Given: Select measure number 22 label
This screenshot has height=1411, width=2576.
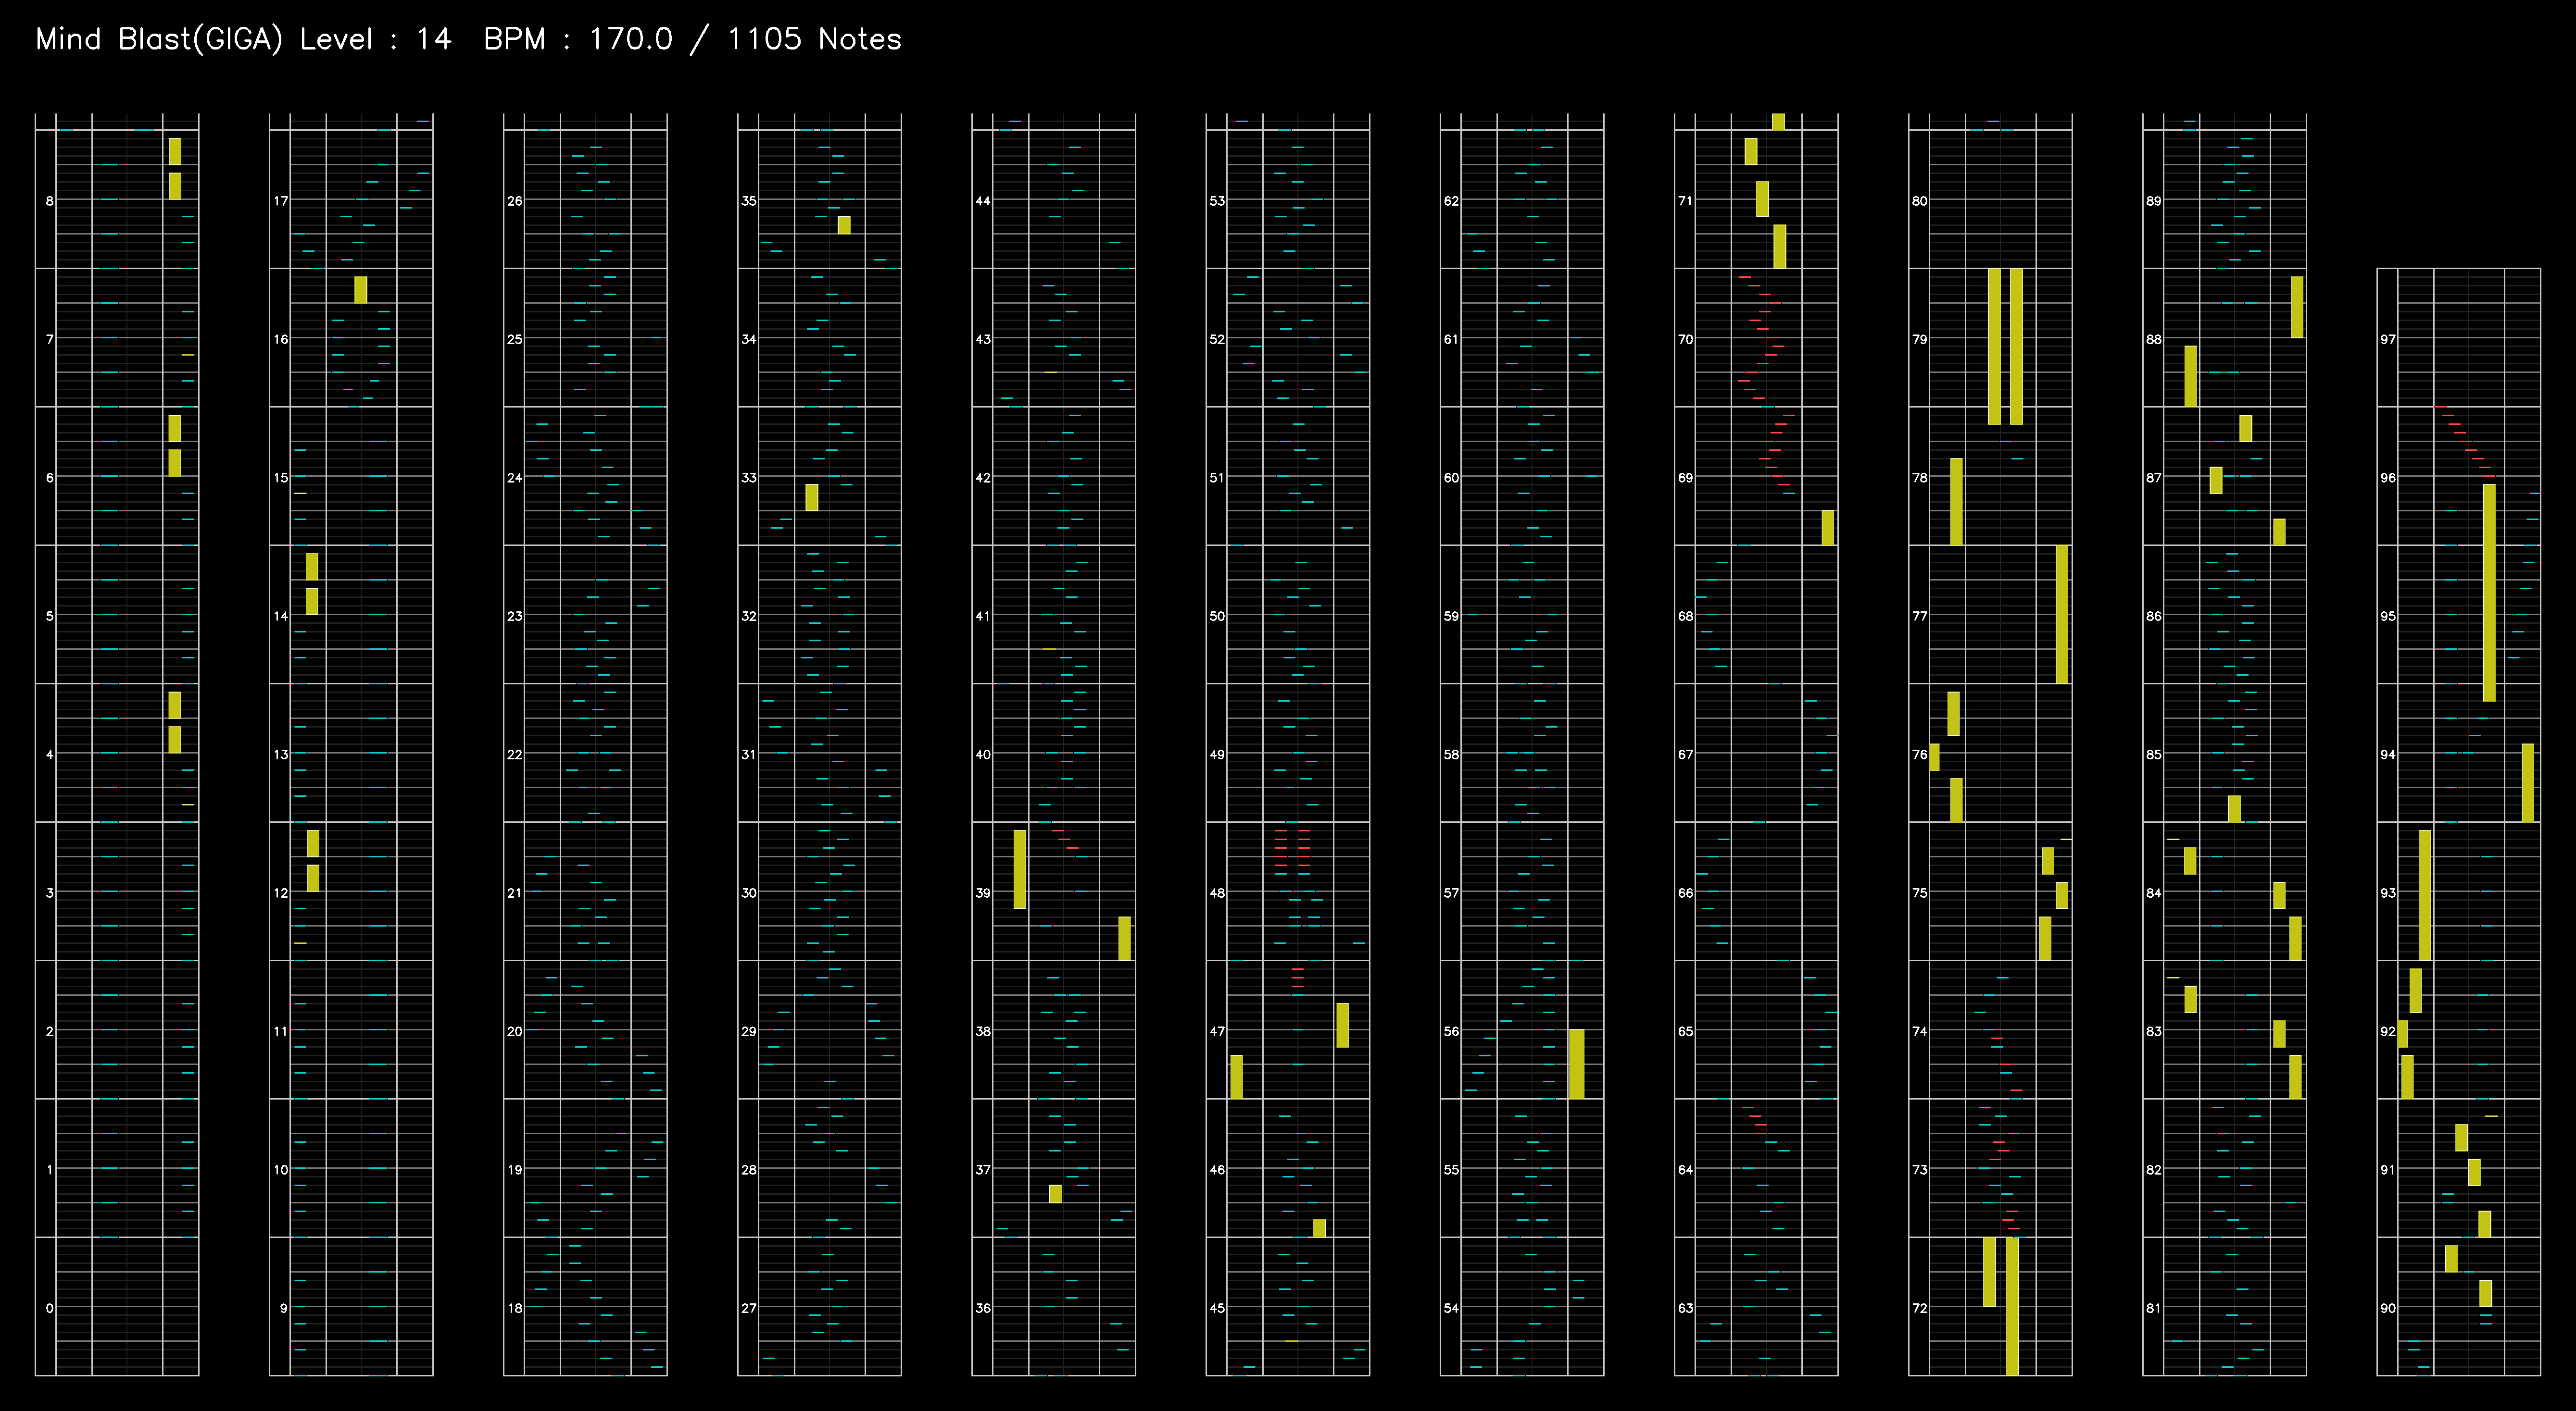Looking at the screenshot, I should [515, 755].
